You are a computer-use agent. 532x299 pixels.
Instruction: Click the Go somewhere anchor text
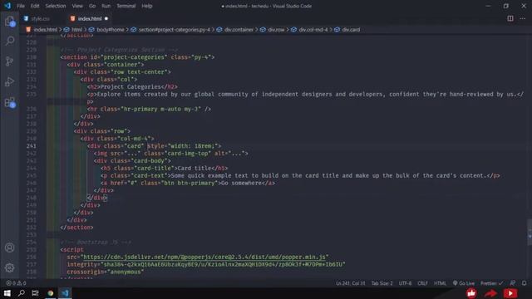coord(241,183)
